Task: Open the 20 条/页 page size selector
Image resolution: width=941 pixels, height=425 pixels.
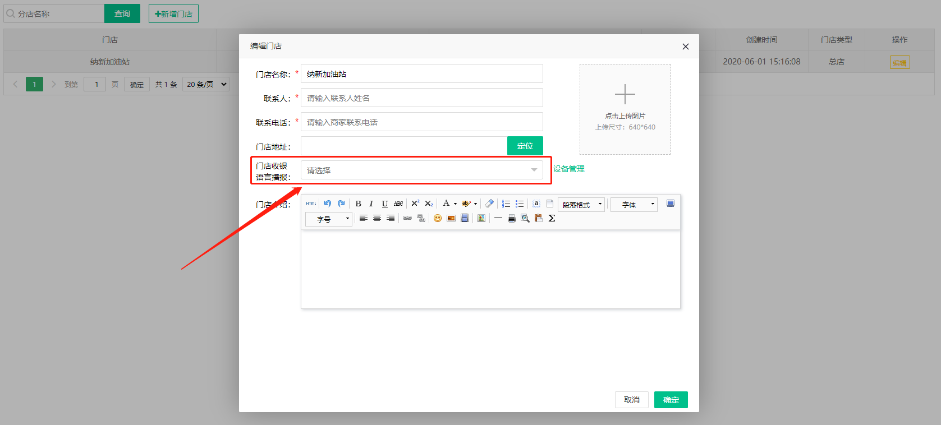Action: (x=206, y=85)
